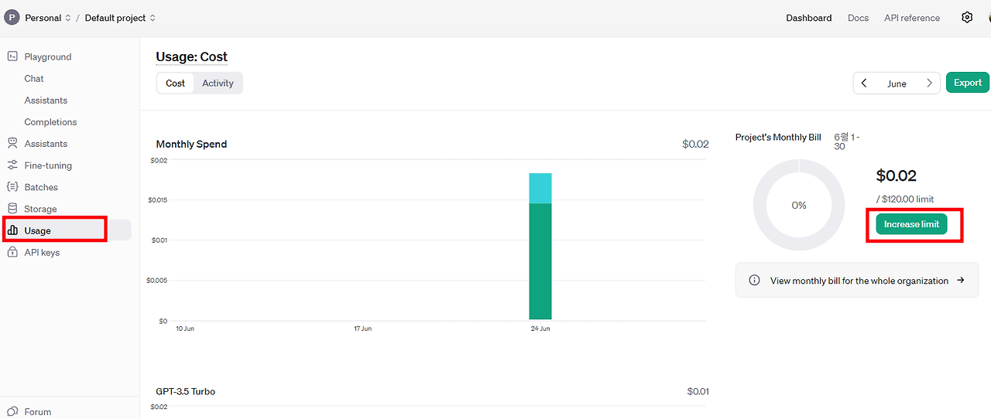The width and height of the screenshot is (991, 419).
Task: Click the info icon beside monthly bill
Action: click(754, 281)
